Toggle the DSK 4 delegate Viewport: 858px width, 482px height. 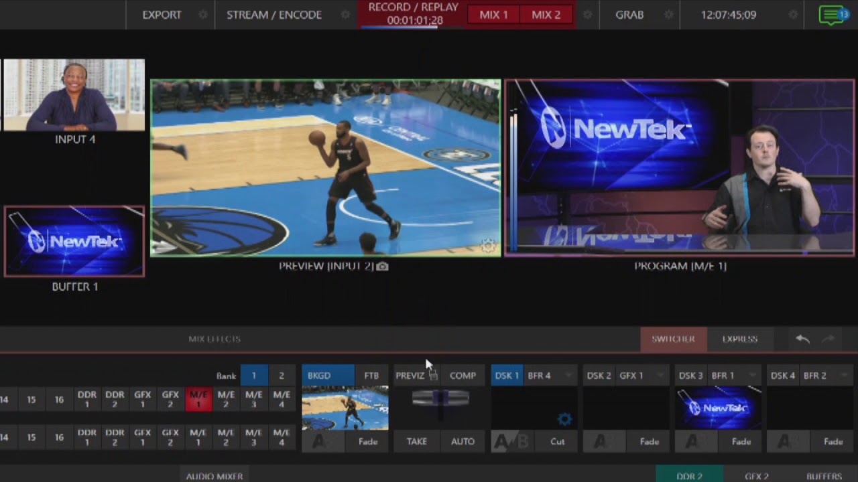click(782, 376)
